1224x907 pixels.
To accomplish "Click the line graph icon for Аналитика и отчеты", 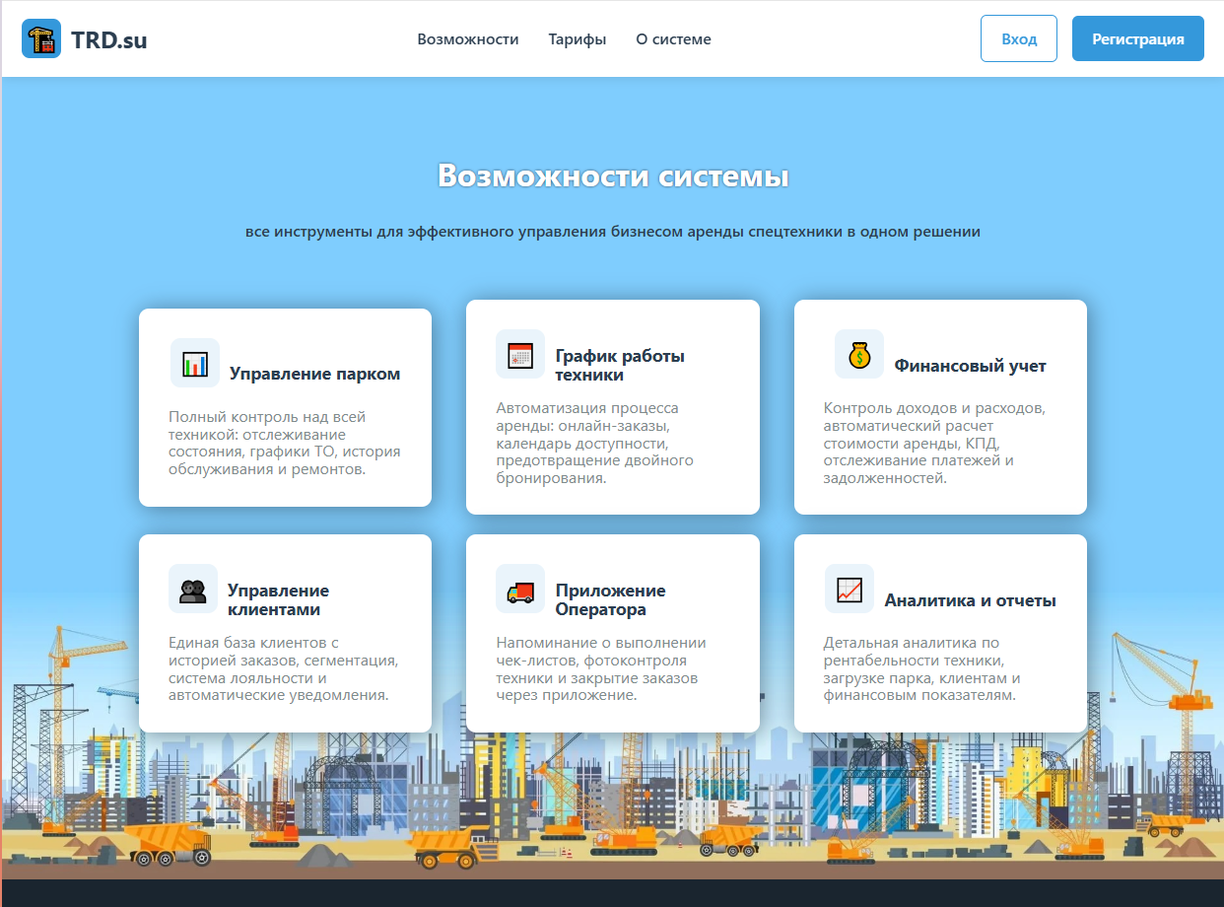I will coord(850,589).
